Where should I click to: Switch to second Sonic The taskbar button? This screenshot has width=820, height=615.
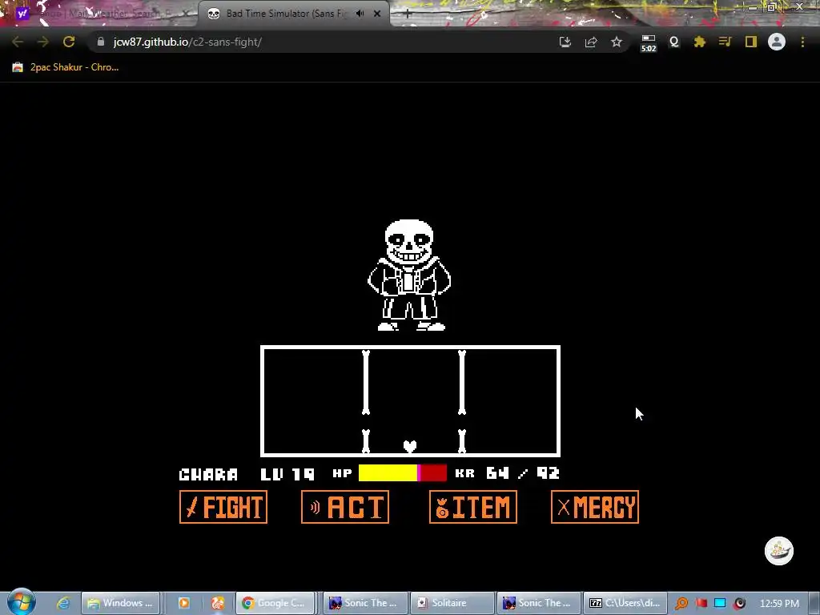[539, 603]
